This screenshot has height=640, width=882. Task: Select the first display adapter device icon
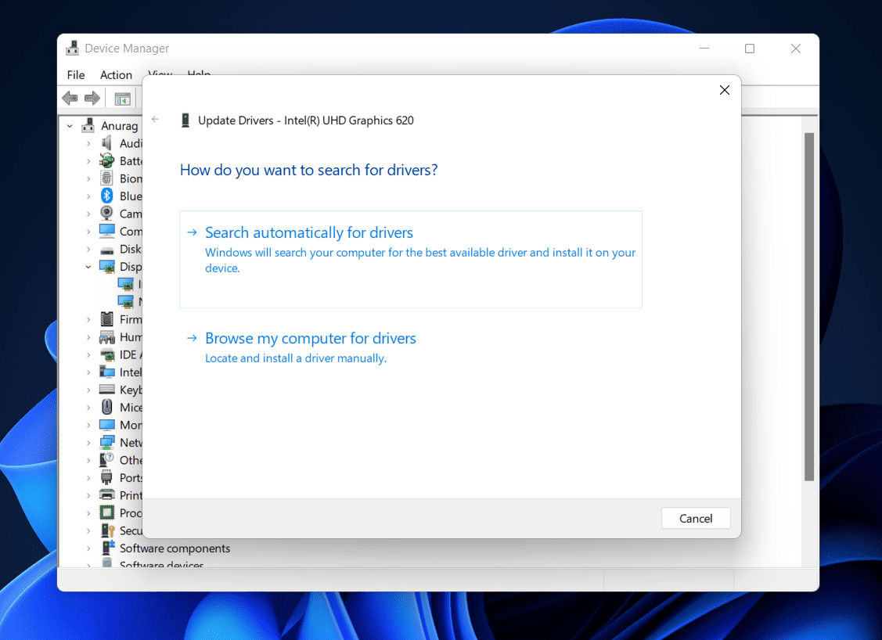click(x=126, y=284)
